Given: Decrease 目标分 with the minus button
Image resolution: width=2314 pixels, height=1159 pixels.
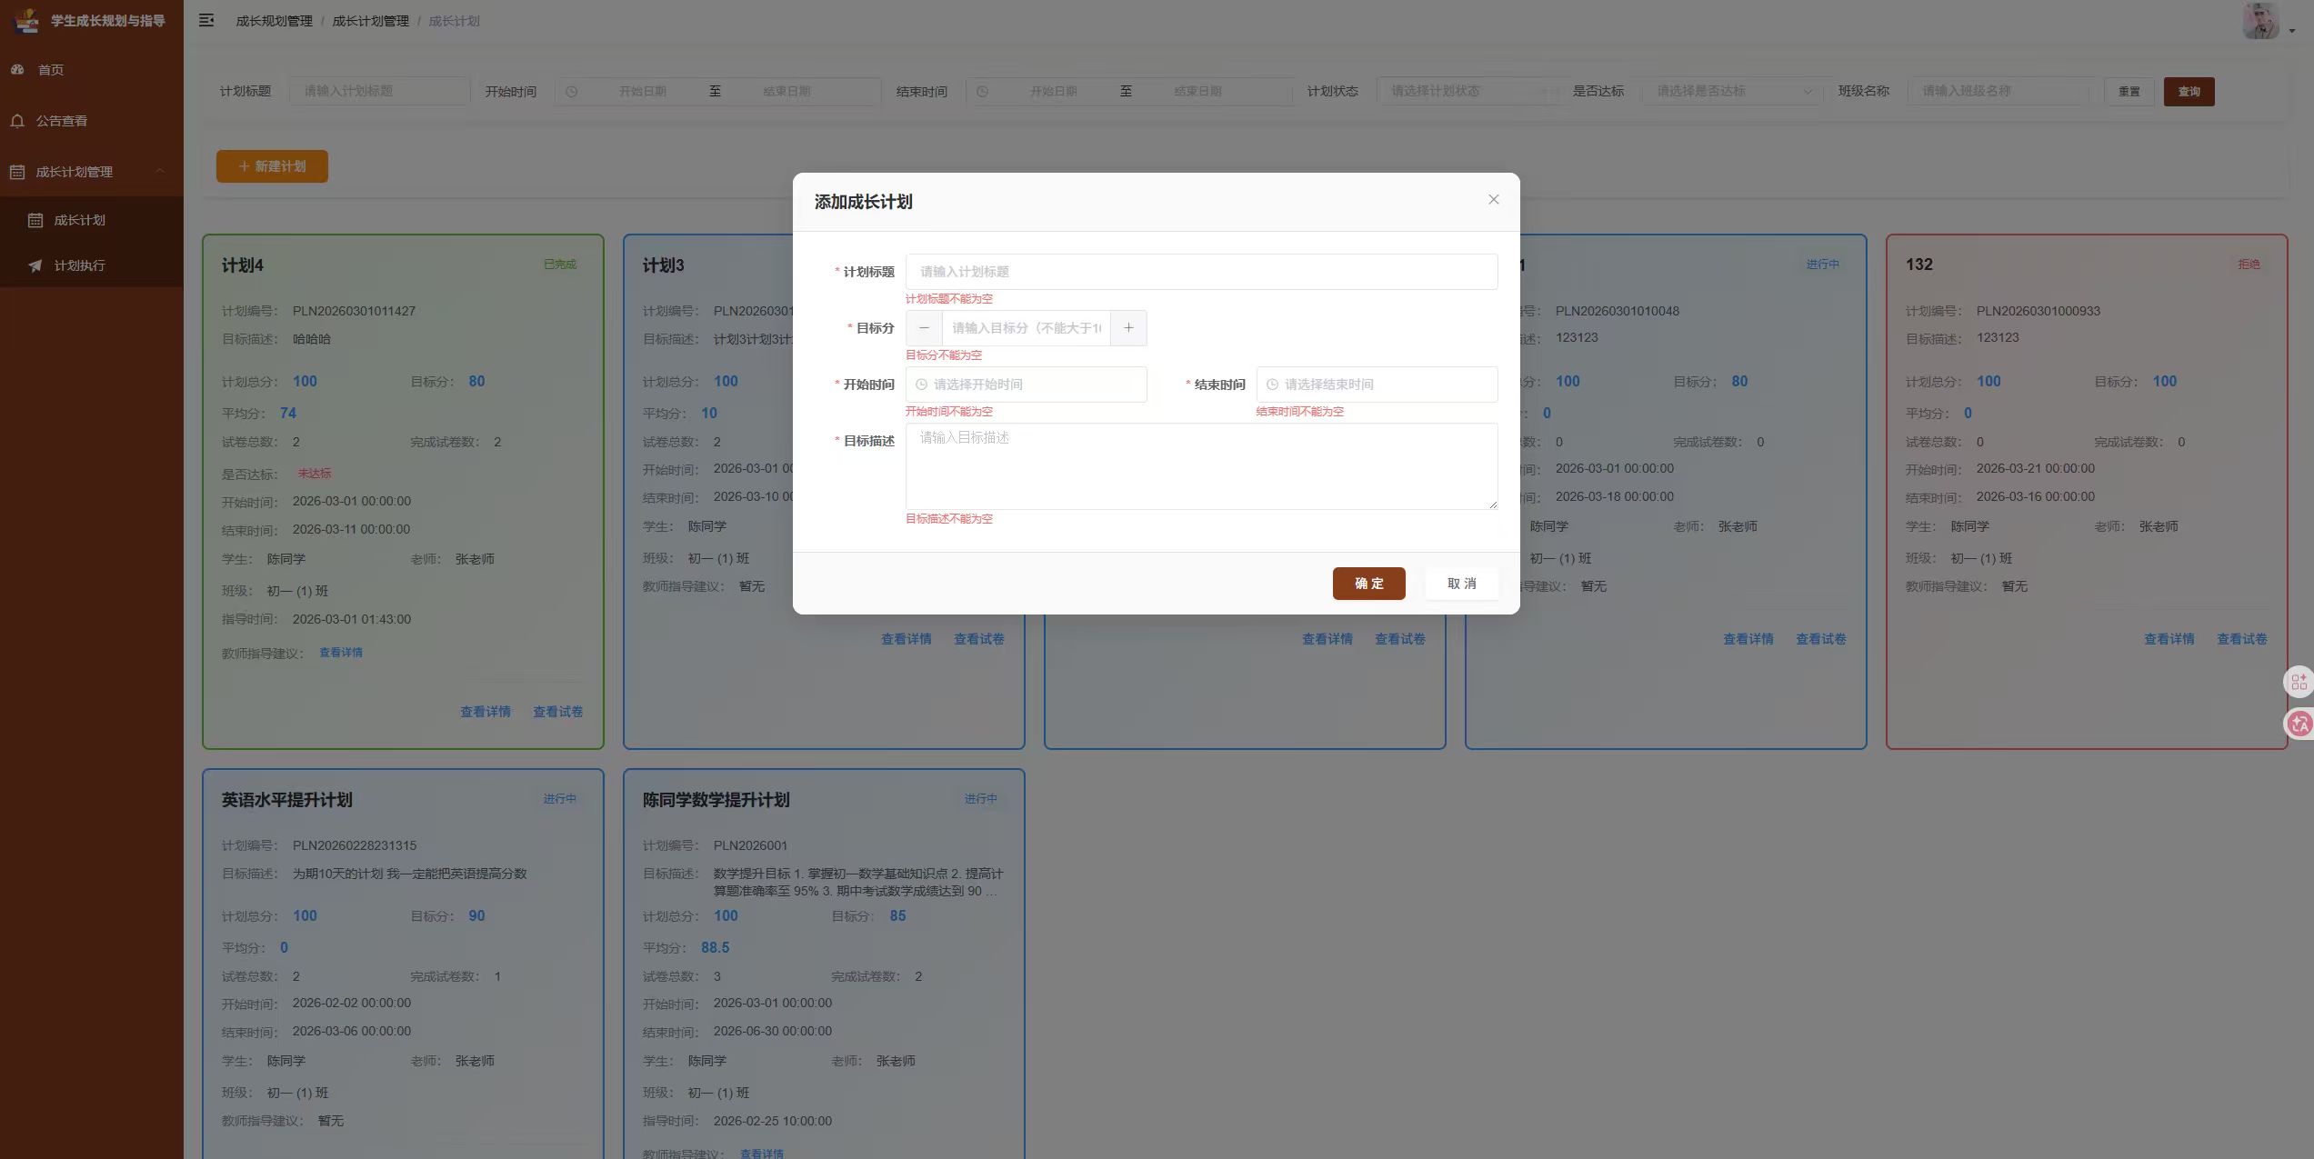Looking at the screenshot, I should click(x=924, y=328).
